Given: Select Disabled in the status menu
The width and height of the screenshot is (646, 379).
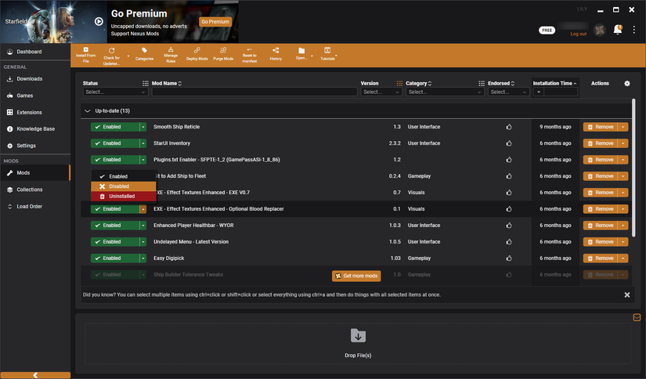Looking at the screenshot, I should 119,186.
